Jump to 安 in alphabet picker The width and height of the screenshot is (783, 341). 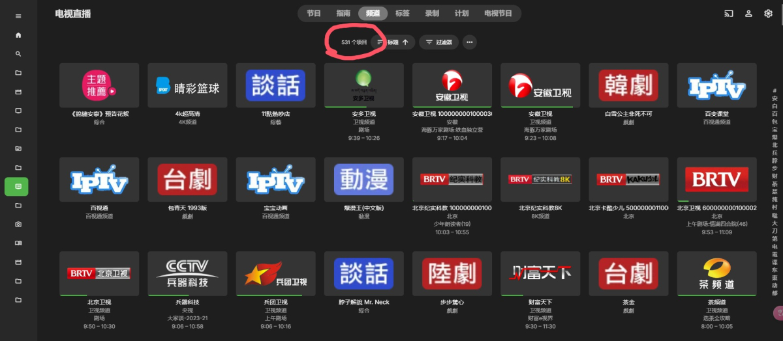pos(775,98)
